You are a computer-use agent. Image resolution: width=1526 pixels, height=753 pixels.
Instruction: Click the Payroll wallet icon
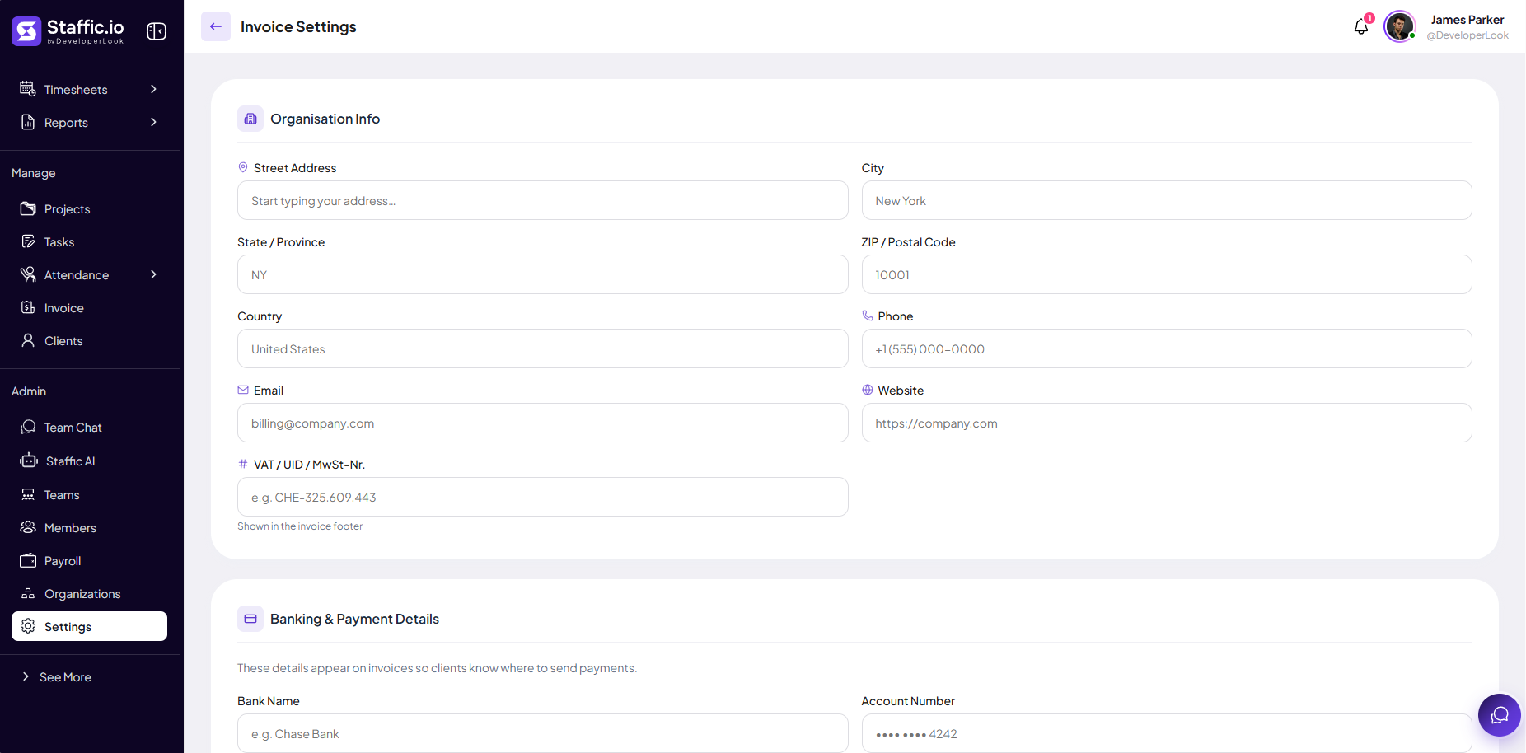pos(28,560)
